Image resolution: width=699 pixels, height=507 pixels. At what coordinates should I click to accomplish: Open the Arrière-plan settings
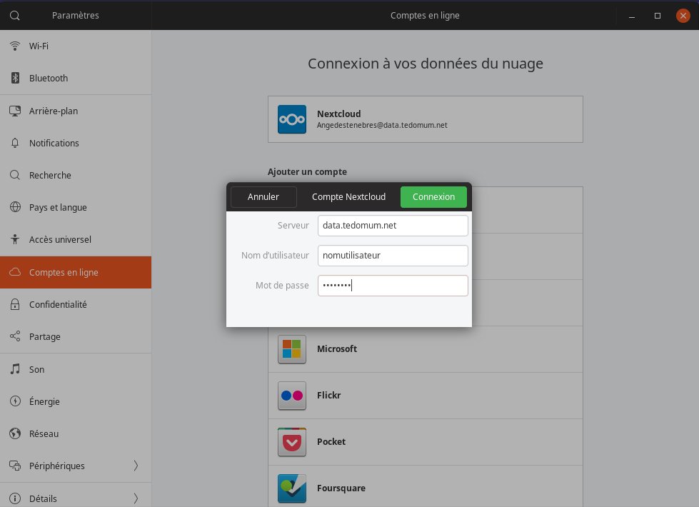54,111
